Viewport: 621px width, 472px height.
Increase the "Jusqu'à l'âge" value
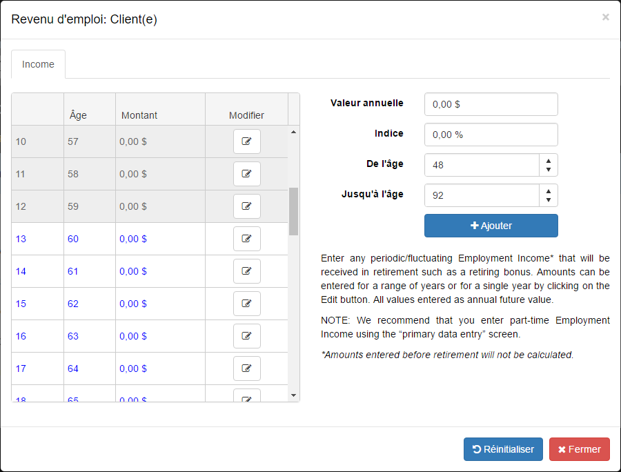point(548,190)
